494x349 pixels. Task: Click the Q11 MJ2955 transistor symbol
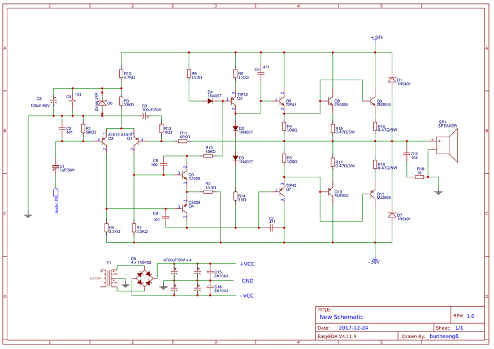[372, 193]
